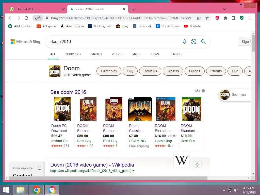Bookmark this page with the star
The width and height of the screenshot is (260, 195).
tap(207, 18)
